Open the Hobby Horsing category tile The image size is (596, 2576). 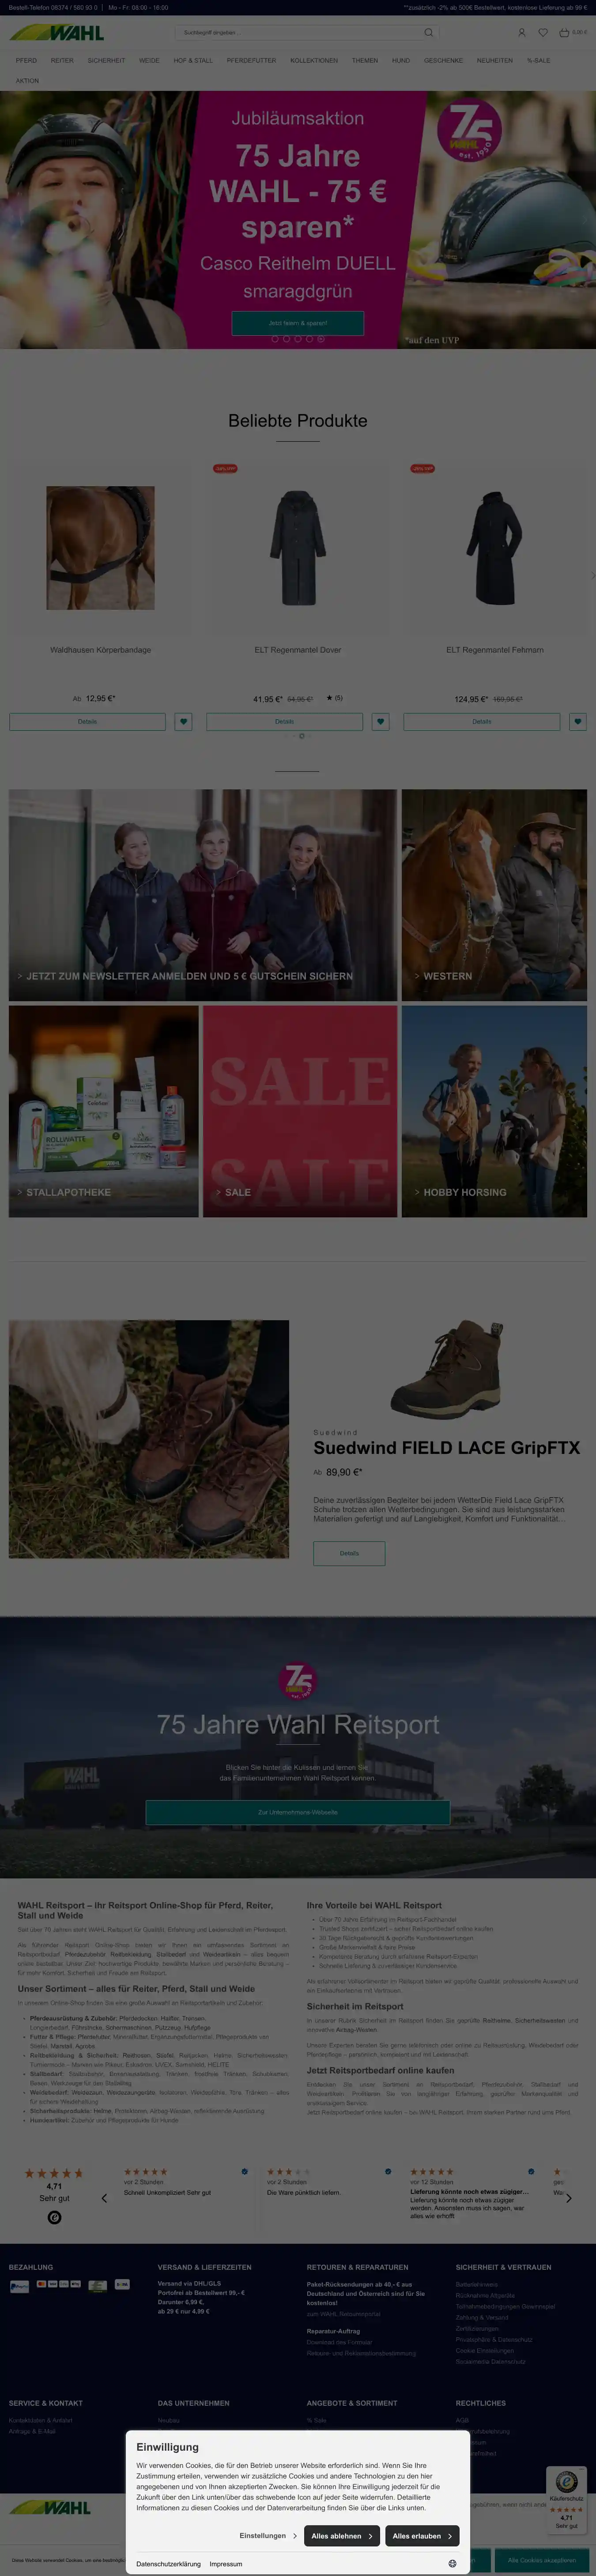point(494,1111)
